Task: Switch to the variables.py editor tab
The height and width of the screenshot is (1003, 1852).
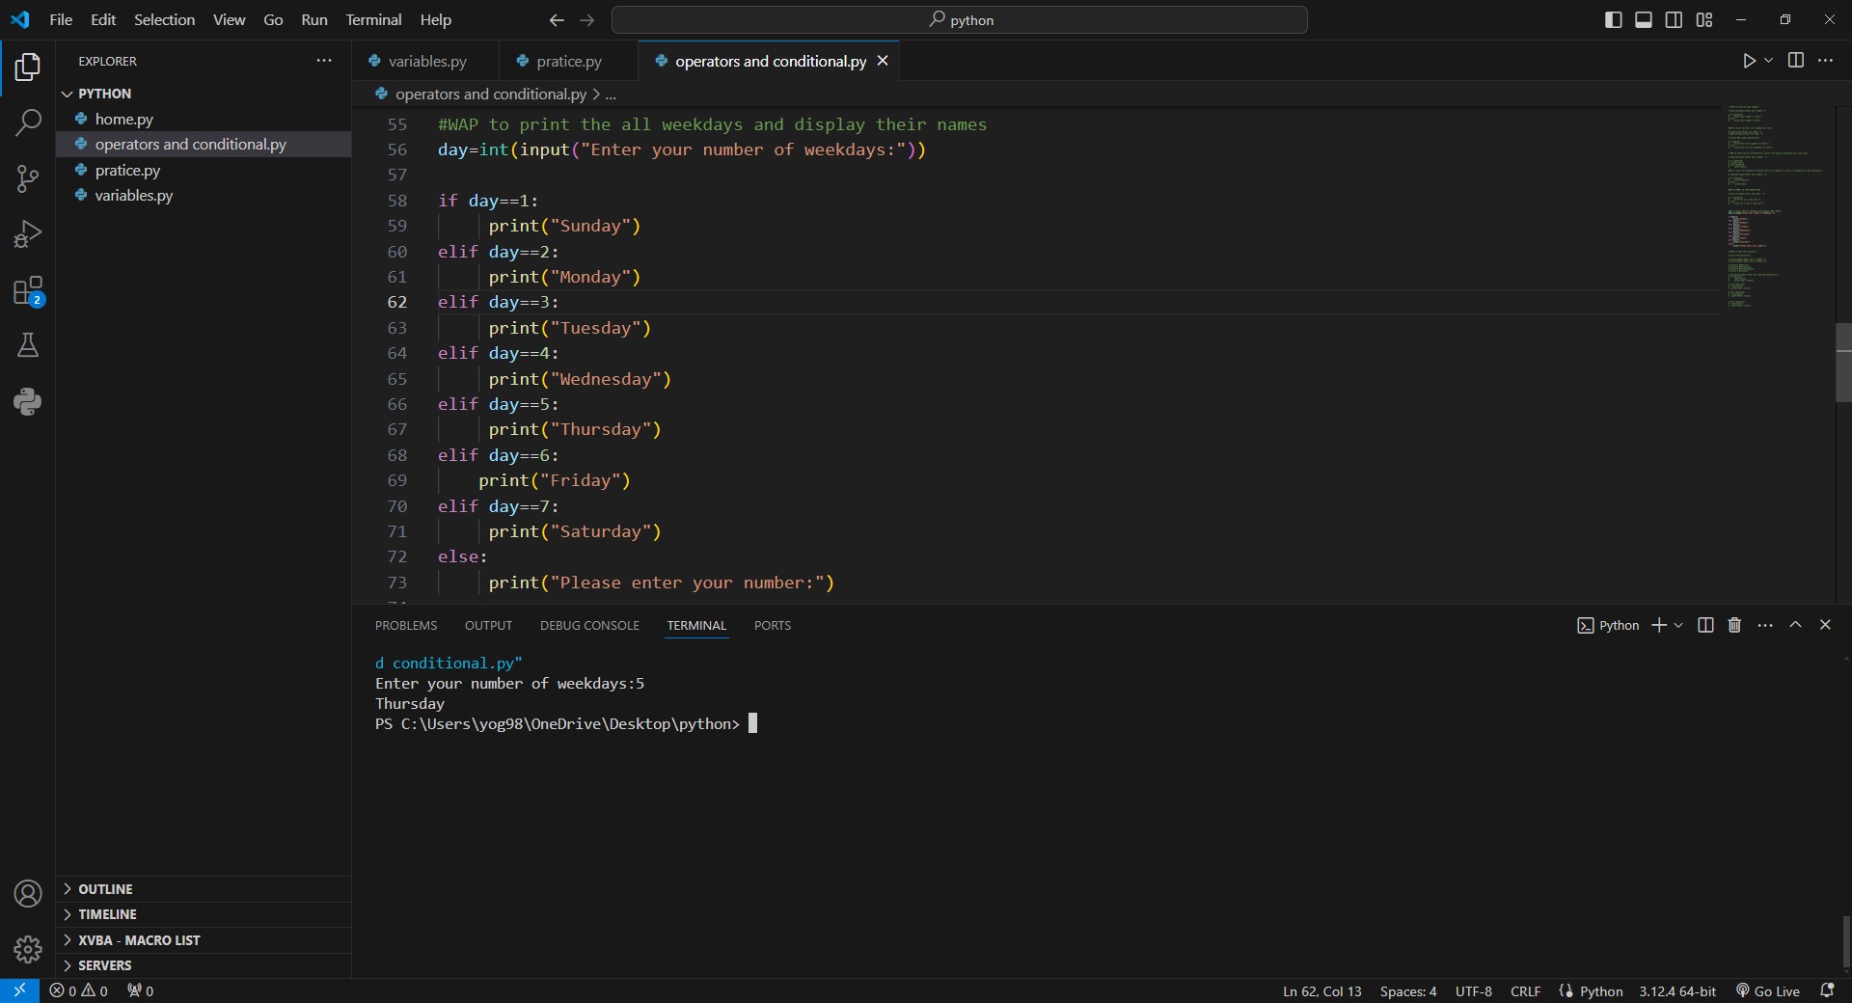Action: point(425,61)
